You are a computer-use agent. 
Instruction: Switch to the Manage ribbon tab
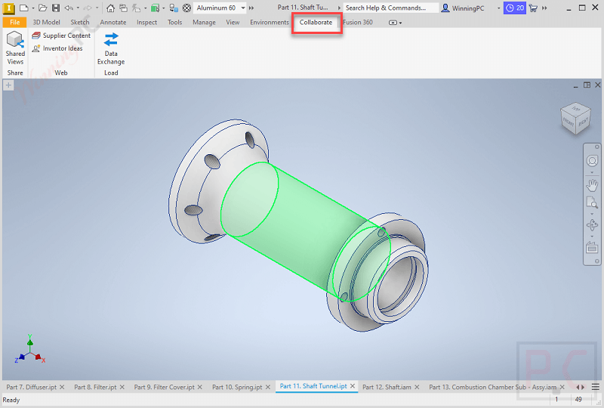pyautogui.click(x=204, y=23)
